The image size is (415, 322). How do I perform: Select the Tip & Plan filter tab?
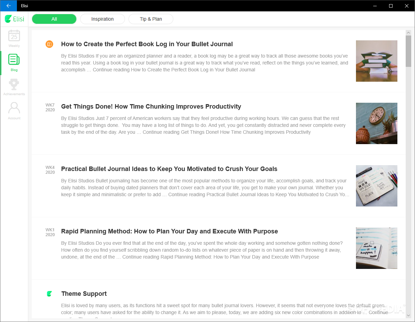click(151, 19)
